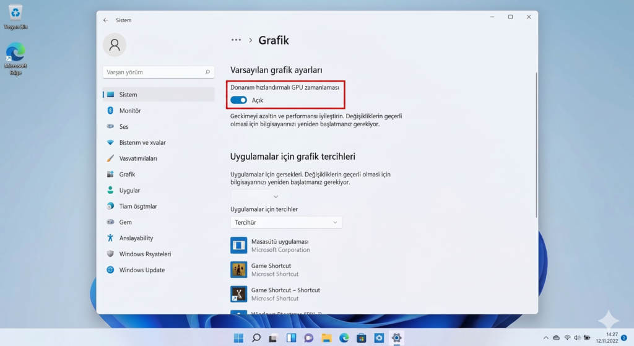Maximize the Settings window
The image size is (634, 346).
pyautogui.click(x=510, y=17)
